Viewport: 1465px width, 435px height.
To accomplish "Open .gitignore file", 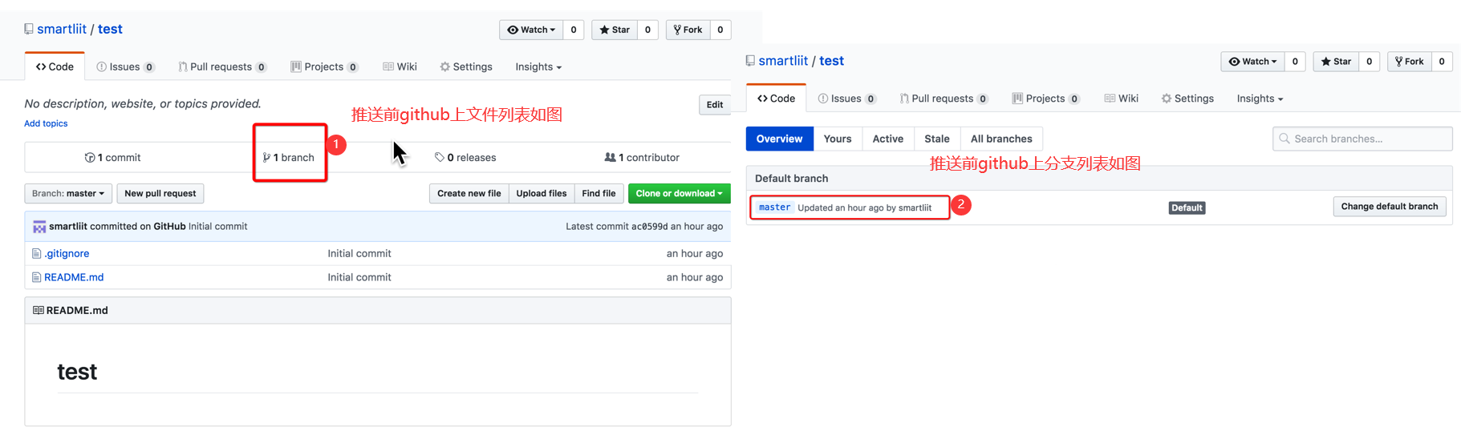I will (x=67, y=253).
